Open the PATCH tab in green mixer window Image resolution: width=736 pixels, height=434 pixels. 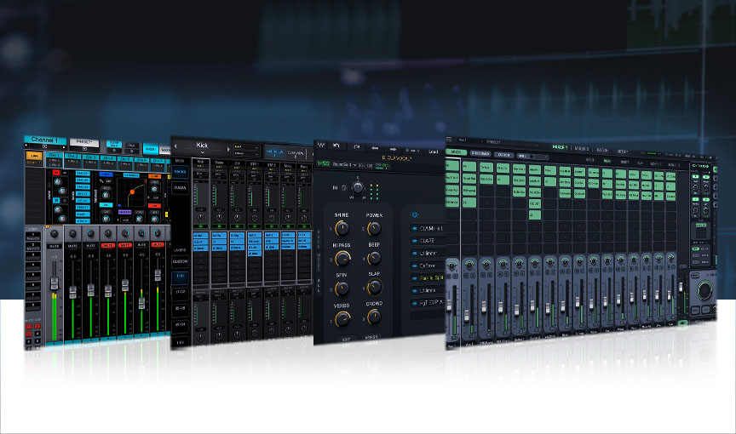click(602, 150)
